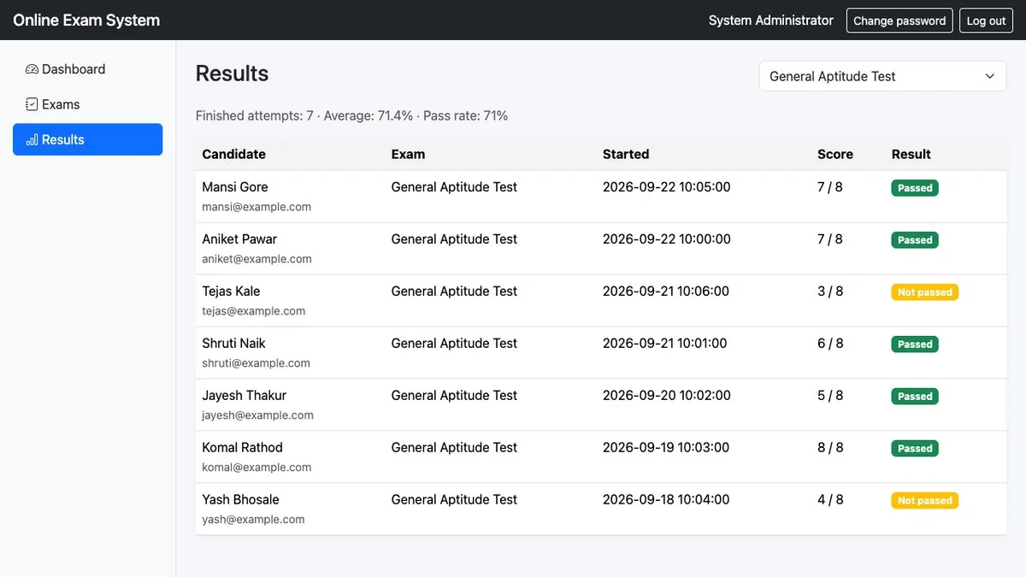This screenshot has width=1026, height=577.
Task: Click candidate name Yash Bhosale
Action: click(x=240, y=500)
